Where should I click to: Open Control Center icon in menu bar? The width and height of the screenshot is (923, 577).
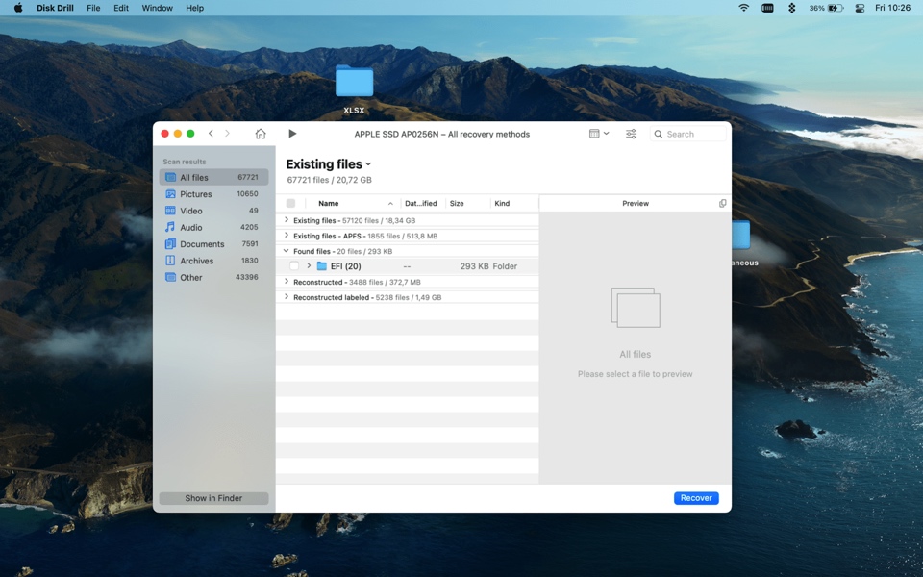[860, 8]
